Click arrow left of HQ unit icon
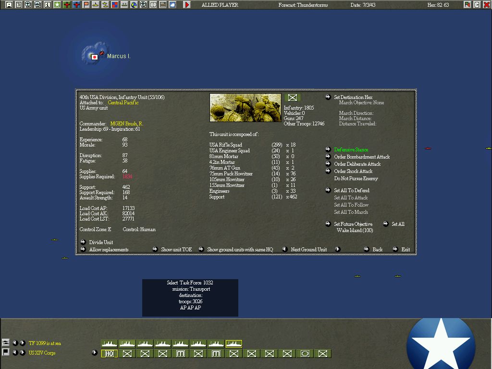Image resolution: width=492 pixels, height=369 pixels. click(95, 352)
